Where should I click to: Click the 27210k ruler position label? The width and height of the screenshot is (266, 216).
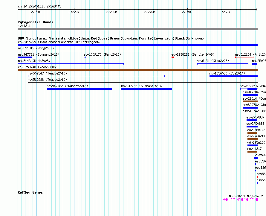coord(36,12)
